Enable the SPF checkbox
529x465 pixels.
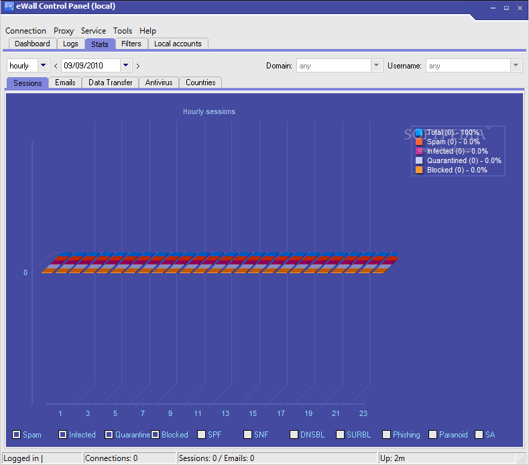[201, 434]
